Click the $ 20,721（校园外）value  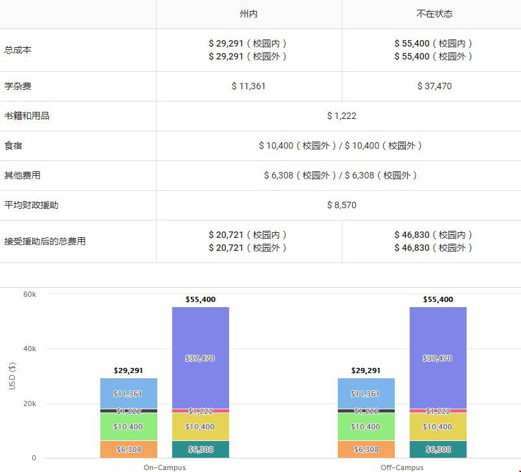[247, 248]
